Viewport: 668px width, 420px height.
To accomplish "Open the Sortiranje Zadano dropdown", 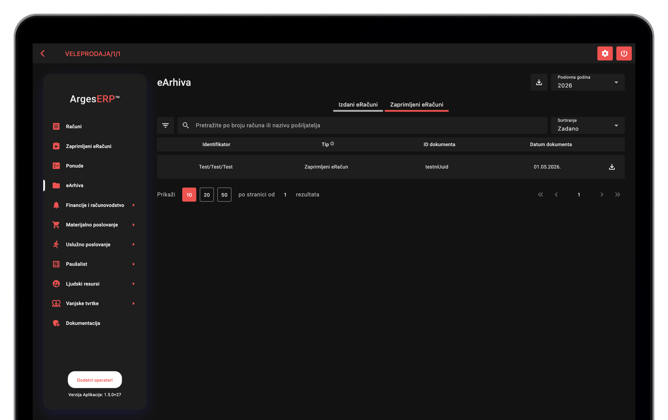I will (x=588, y=125).
